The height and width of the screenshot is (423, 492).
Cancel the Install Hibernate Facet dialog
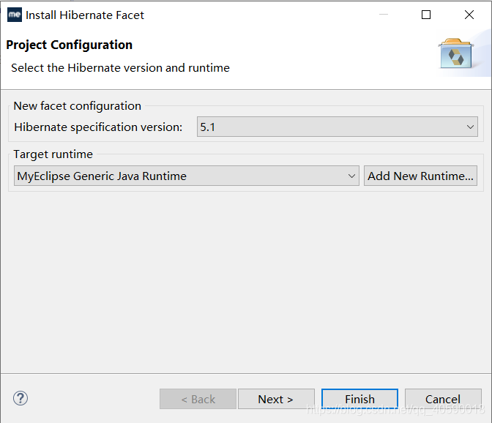point(443,399)
